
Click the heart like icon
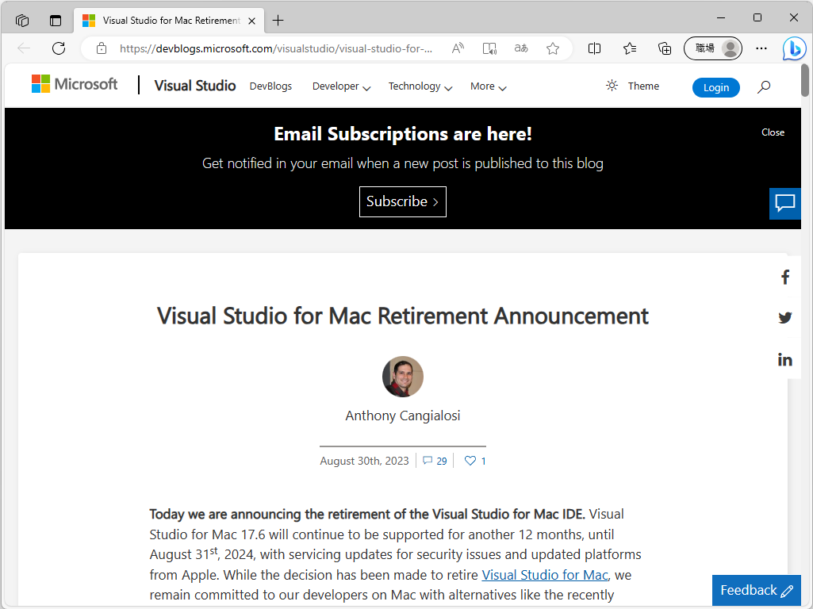470,461
